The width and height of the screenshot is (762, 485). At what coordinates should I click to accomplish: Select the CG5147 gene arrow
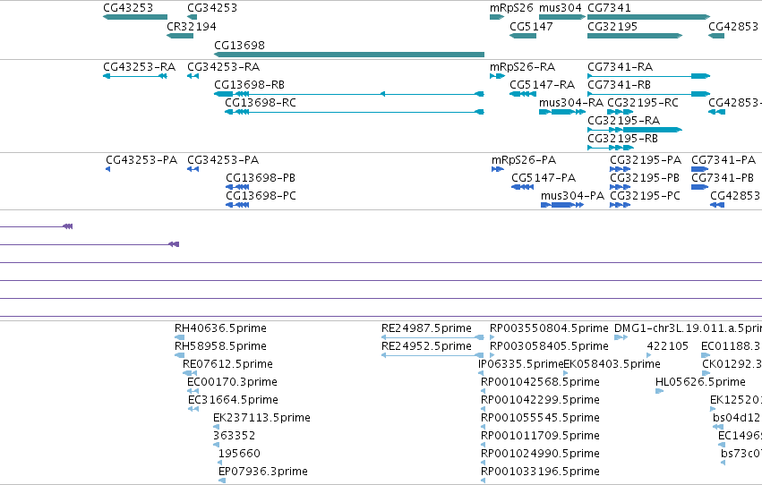point(523,36)
